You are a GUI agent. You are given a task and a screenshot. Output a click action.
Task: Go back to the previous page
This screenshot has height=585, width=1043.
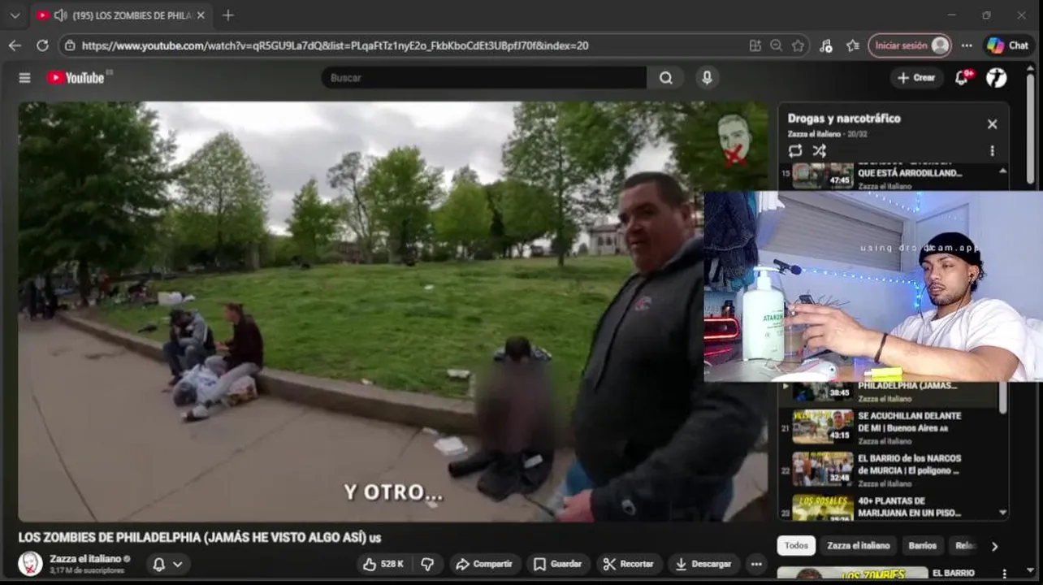[15, 45]
